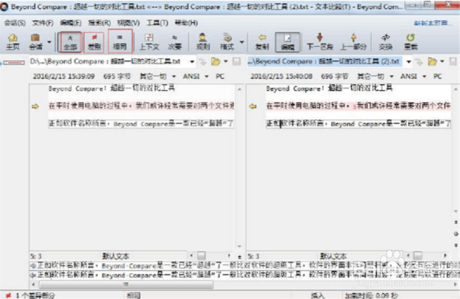Click the right pane 默认文本 label
Image resolution: width=460 pixels, height=299 pixels.
tap(333, 256)
